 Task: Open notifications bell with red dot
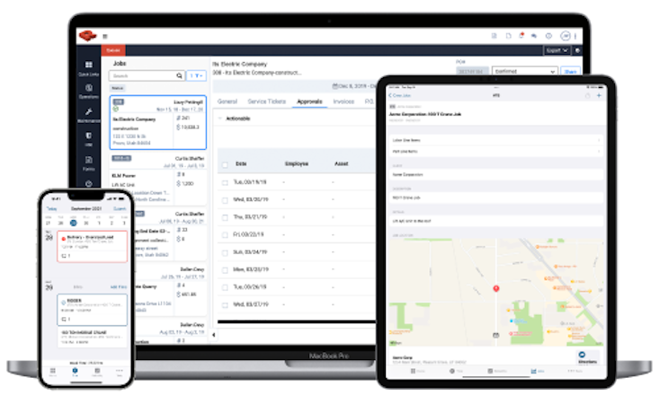coord(521,36)
